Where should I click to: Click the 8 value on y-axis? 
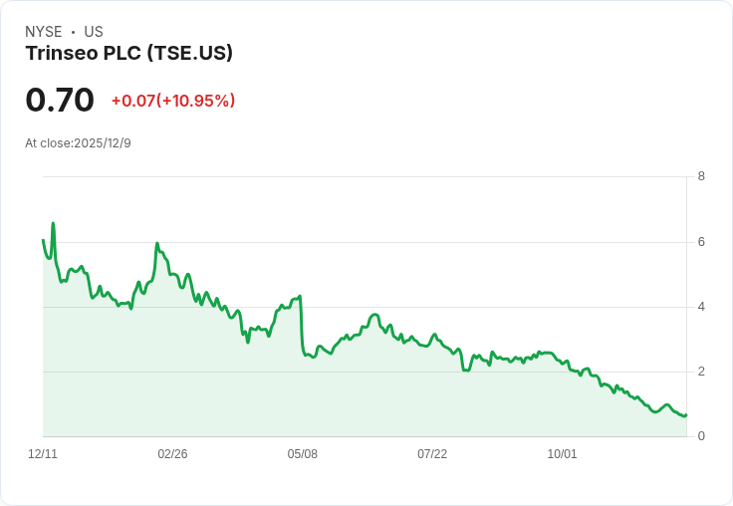point(701,177)
